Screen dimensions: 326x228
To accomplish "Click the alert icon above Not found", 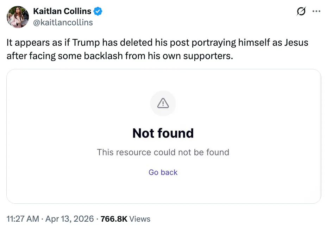I will (x=163, y=103).
